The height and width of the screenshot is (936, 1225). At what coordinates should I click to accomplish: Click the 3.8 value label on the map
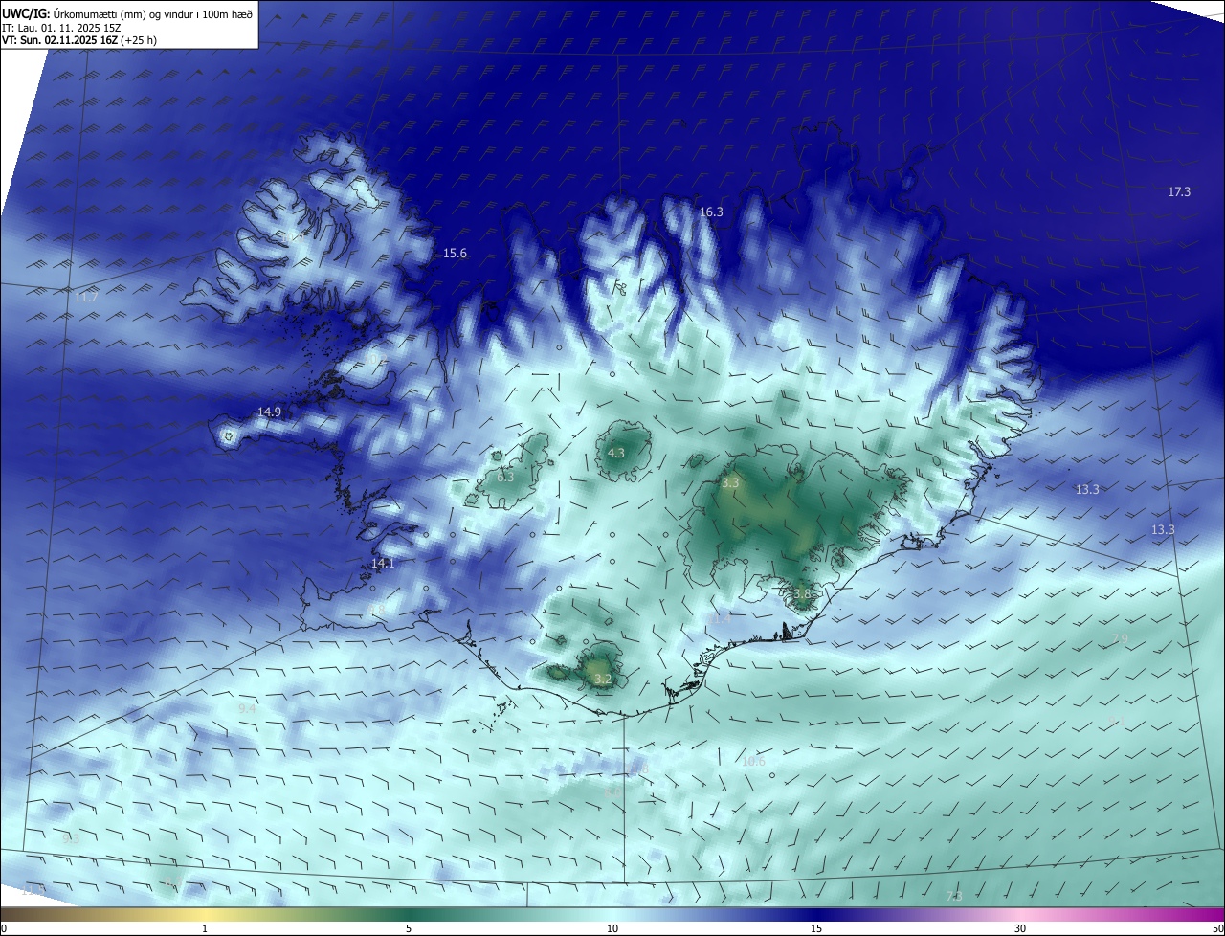(x=802, y=594)
